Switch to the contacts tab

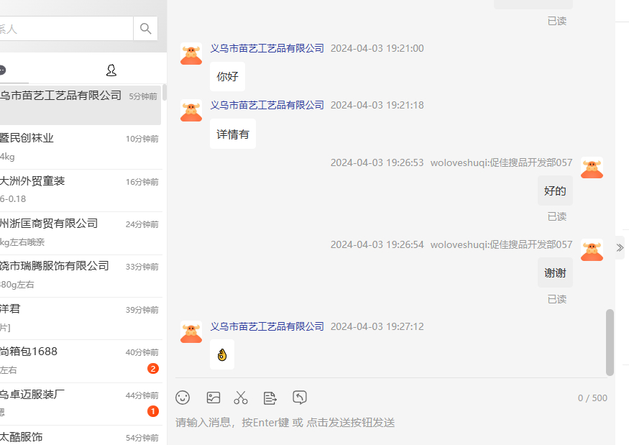pos(111,70)
